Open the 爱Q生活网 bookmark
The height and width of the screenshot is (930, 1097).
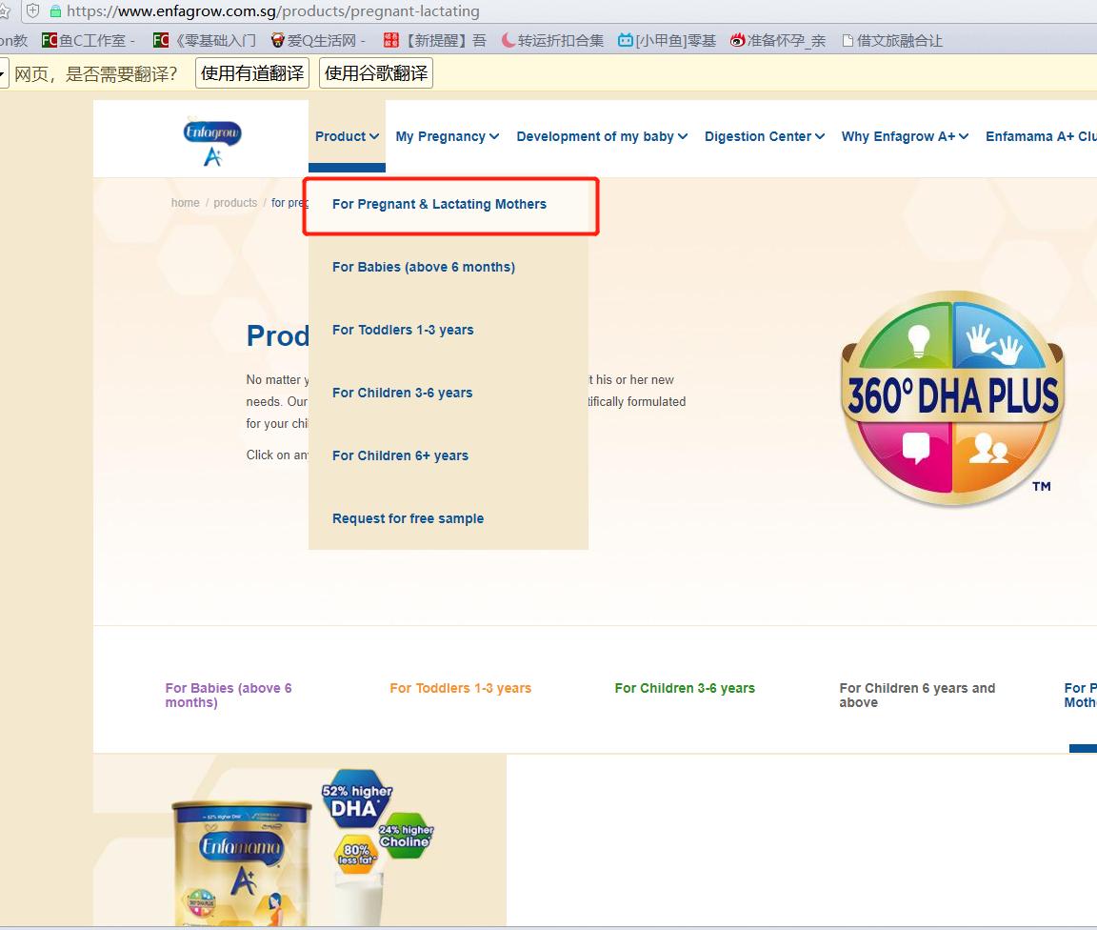coord(318,41)
